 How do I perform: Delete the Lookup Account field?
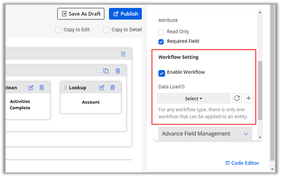tap(112, 88)
